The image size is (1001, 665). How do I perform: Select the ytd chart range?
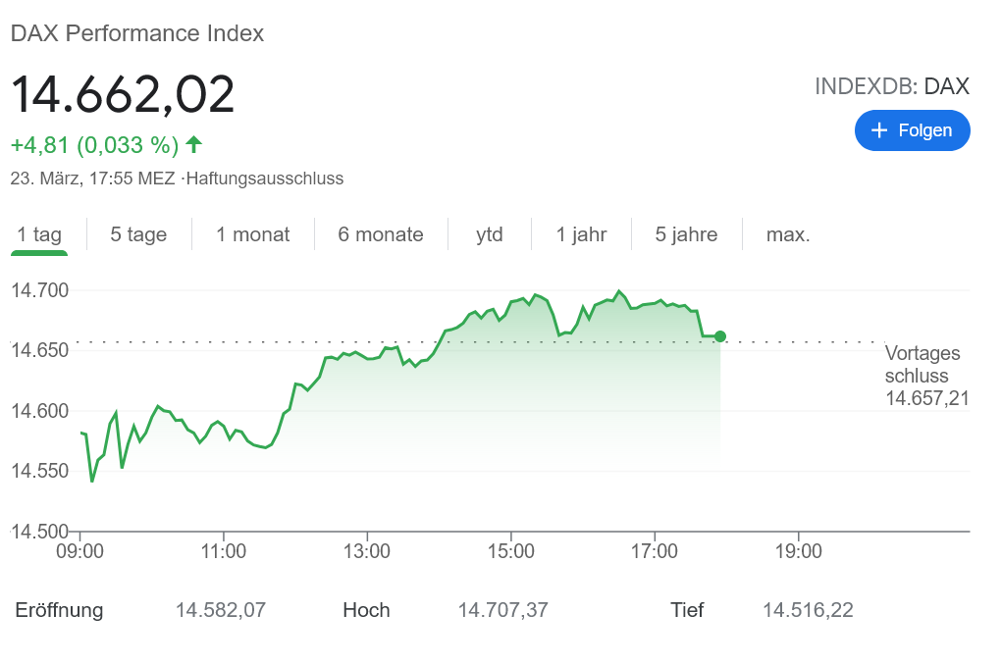pyautogui.click(x=488, y=234)
